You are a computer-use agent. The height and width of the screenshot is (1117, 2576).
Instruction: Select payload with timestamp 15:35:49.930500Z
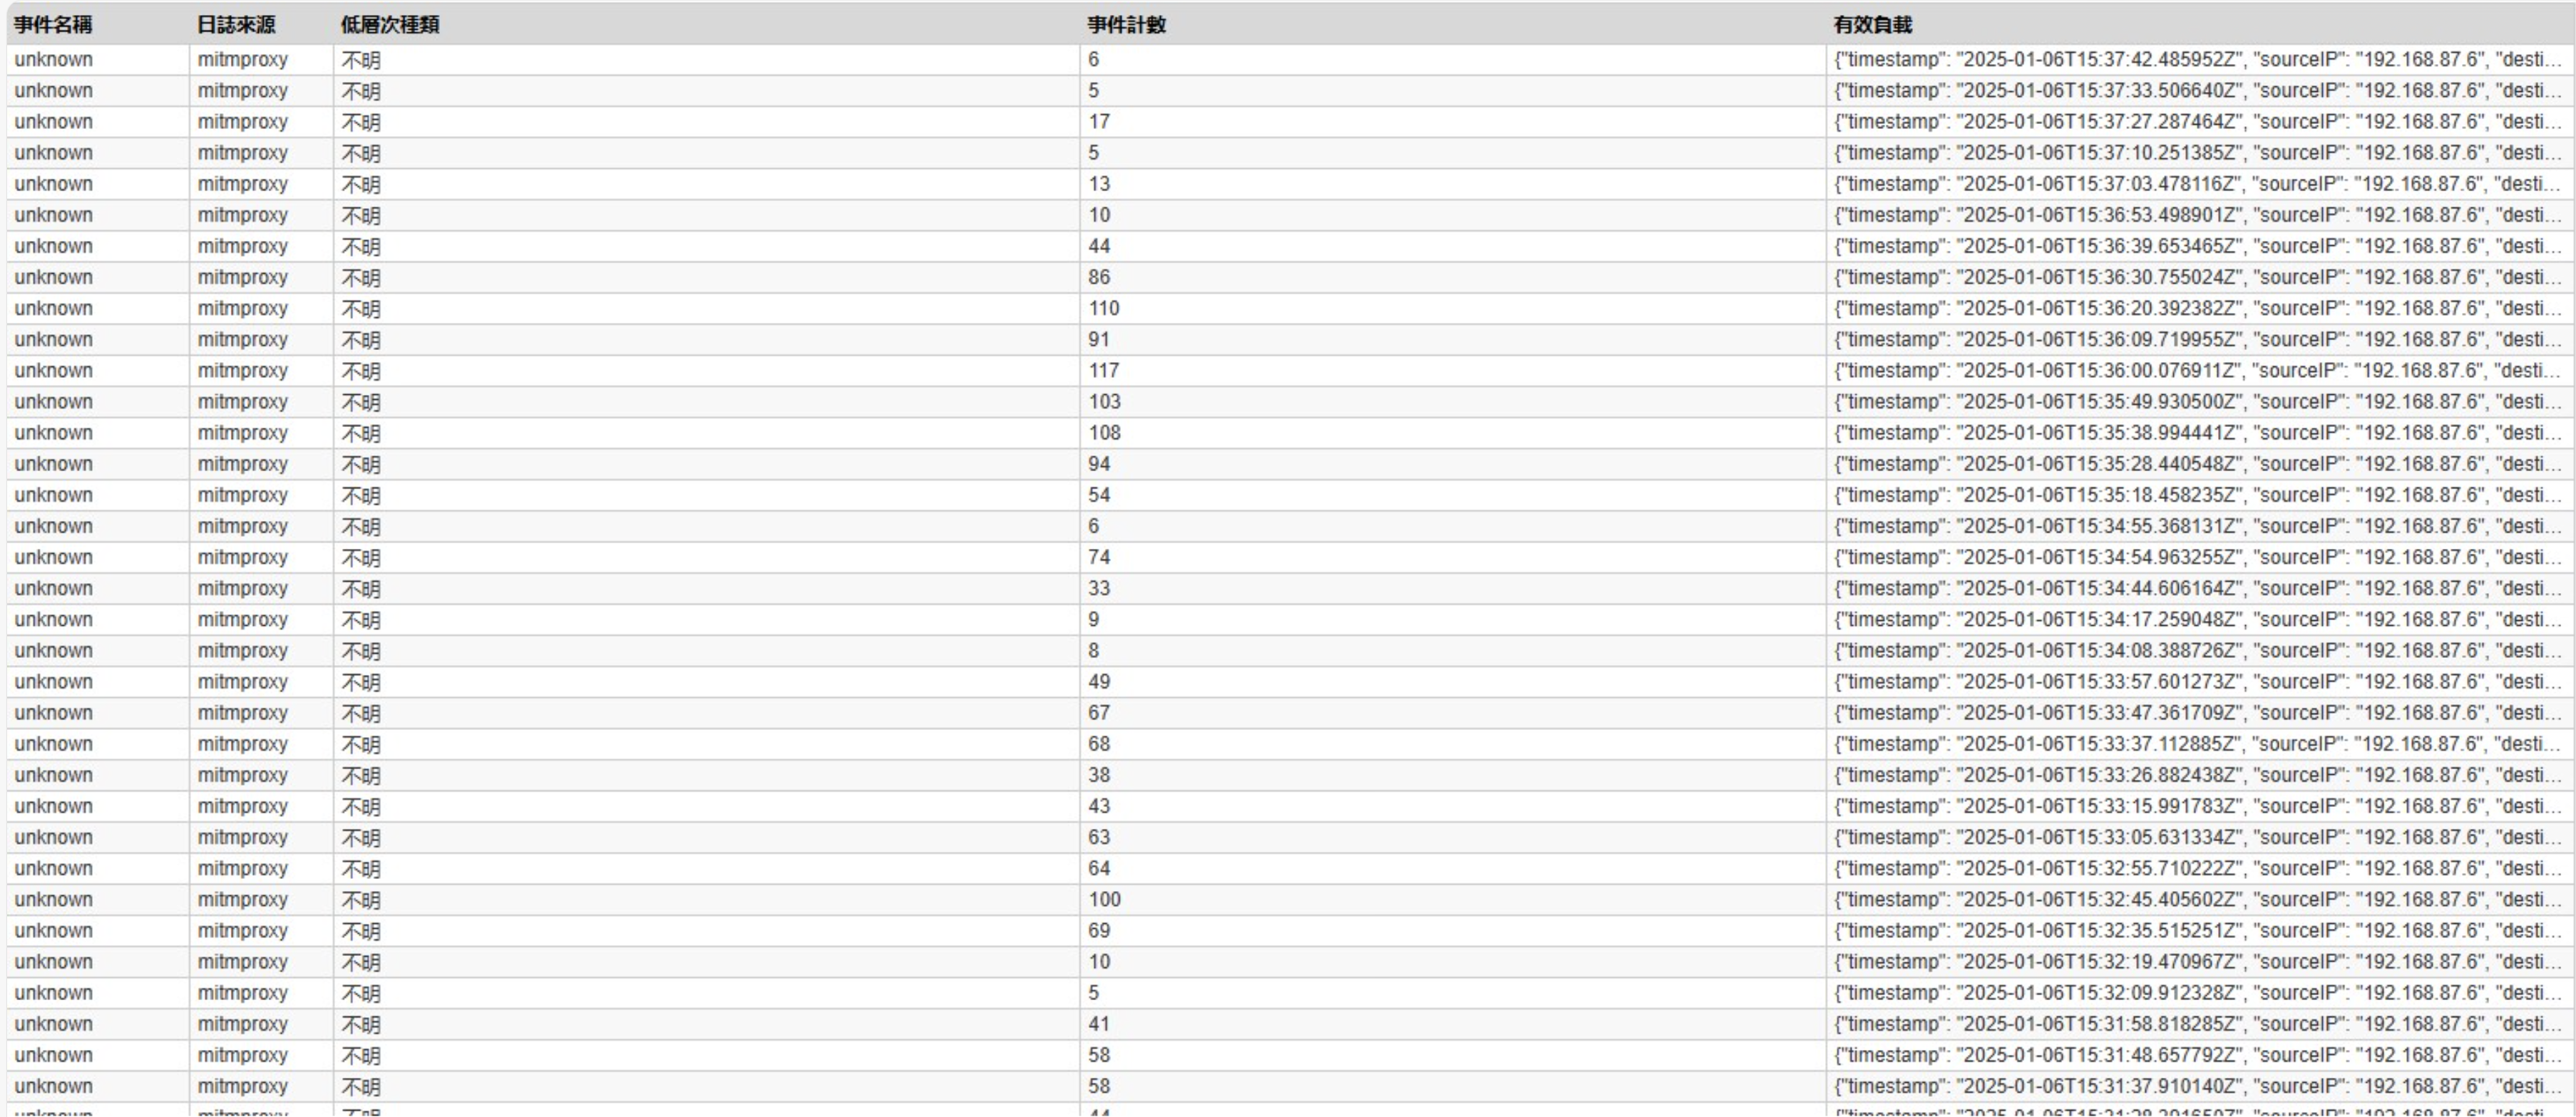pos(2197,402)
